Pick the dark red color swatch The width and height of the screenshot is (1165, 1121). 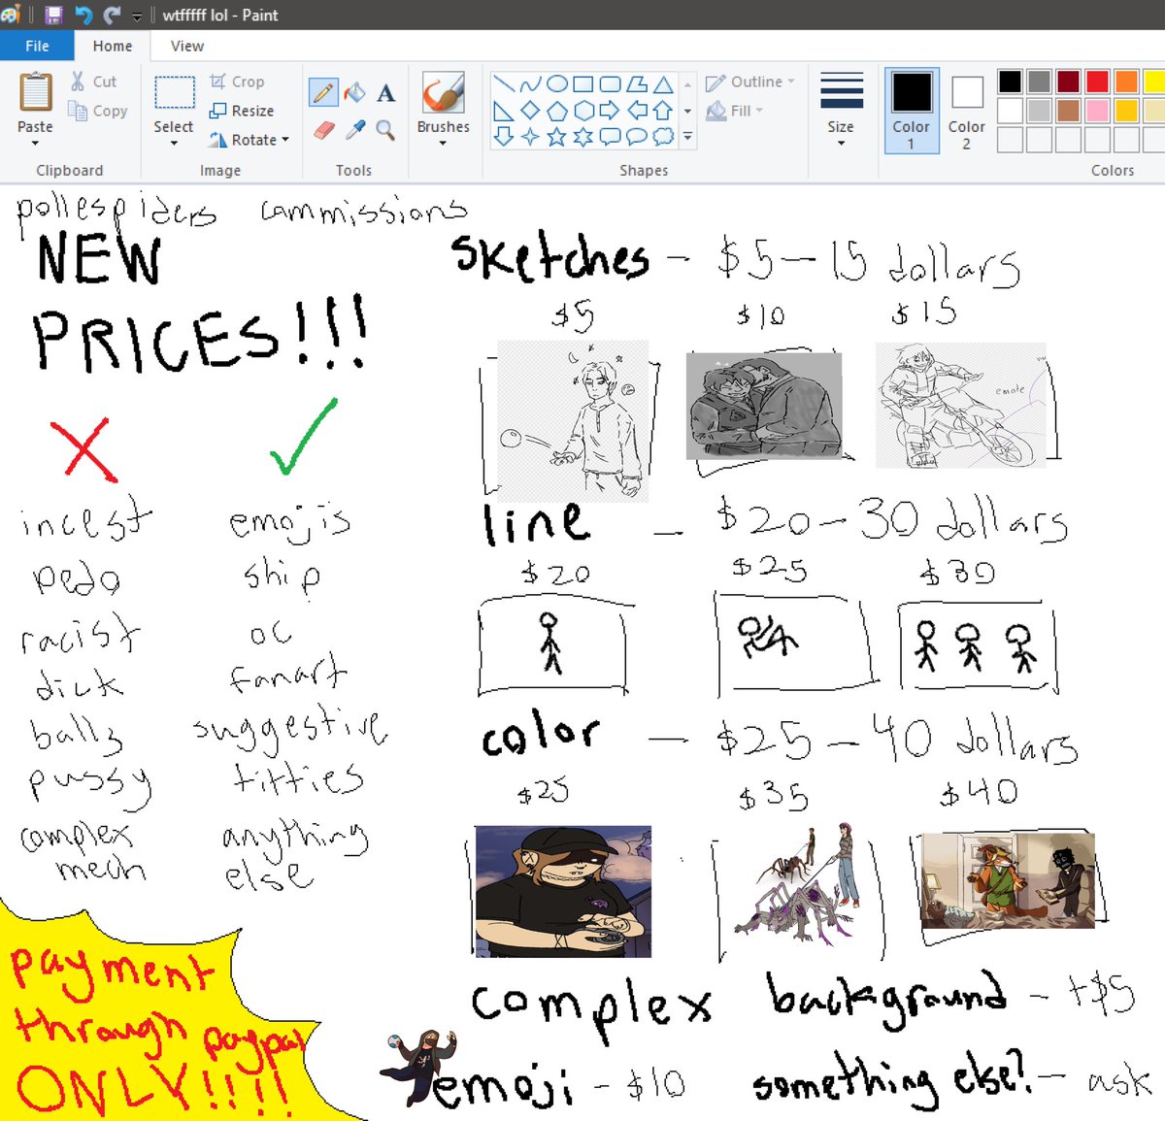pos(1068,82)
